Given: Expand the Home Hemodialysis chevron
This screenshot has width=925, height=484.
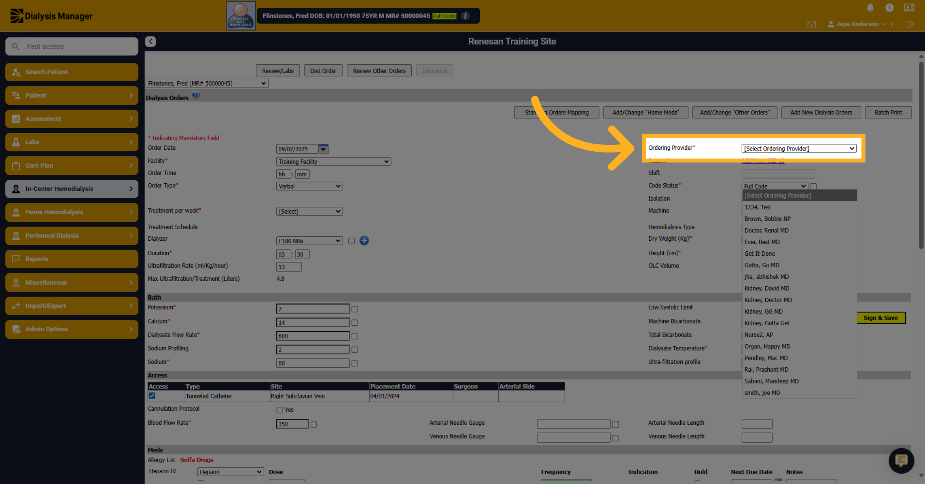Looking at the screenshot, I should coord(131,212).
